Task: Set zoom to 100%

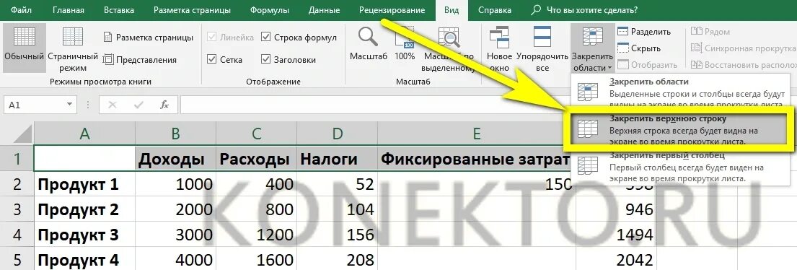Action: point(405,44)
